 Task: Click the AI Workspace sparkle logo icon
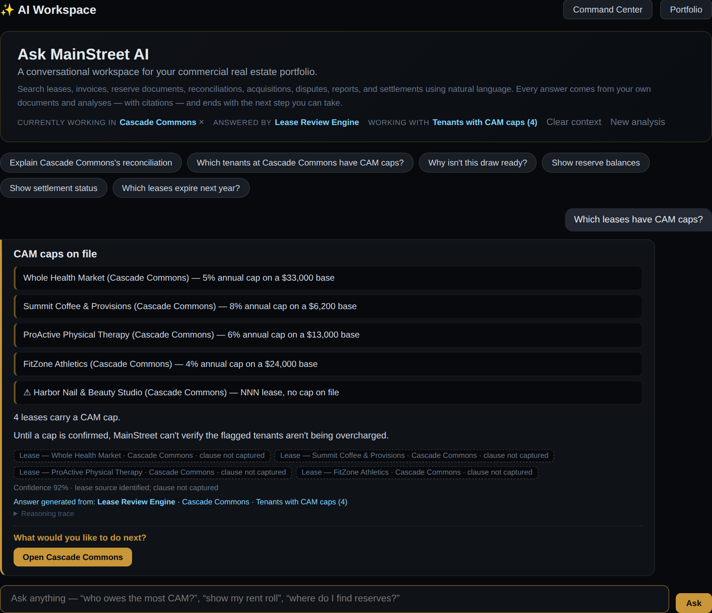point(7,10)
